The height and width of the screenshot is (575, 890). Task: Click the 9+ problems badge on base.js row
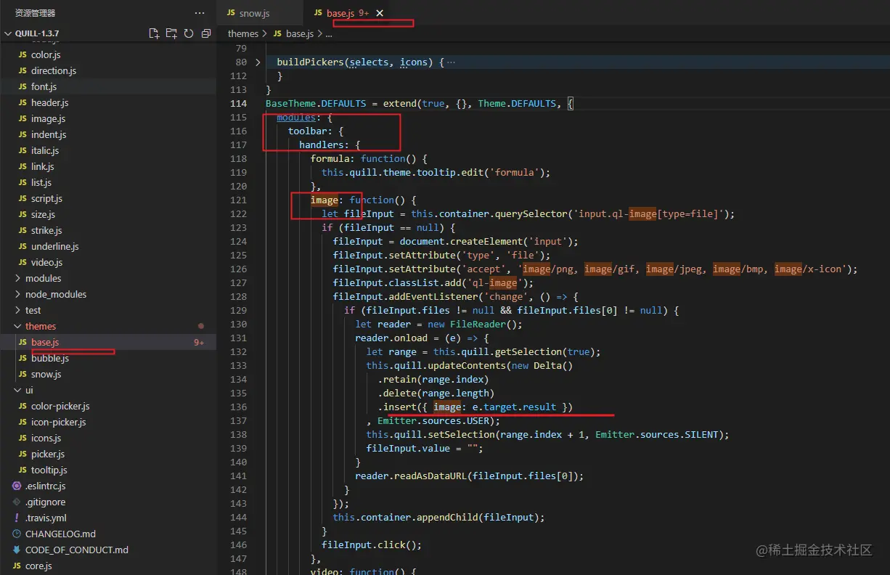198,342
